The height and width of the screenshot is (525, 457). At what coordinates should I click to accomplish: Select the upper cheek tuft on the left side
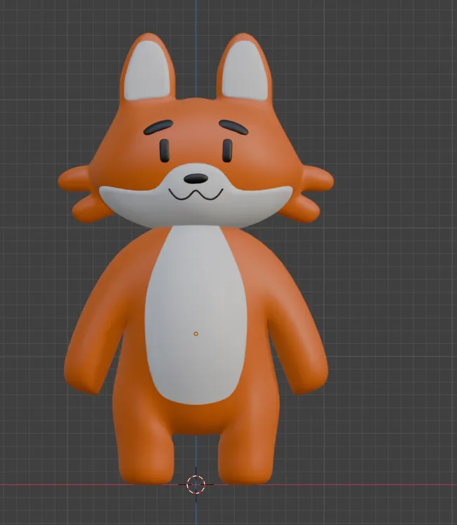[74, 178]
